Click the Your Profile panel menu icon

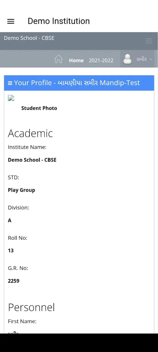pos(10,83)
